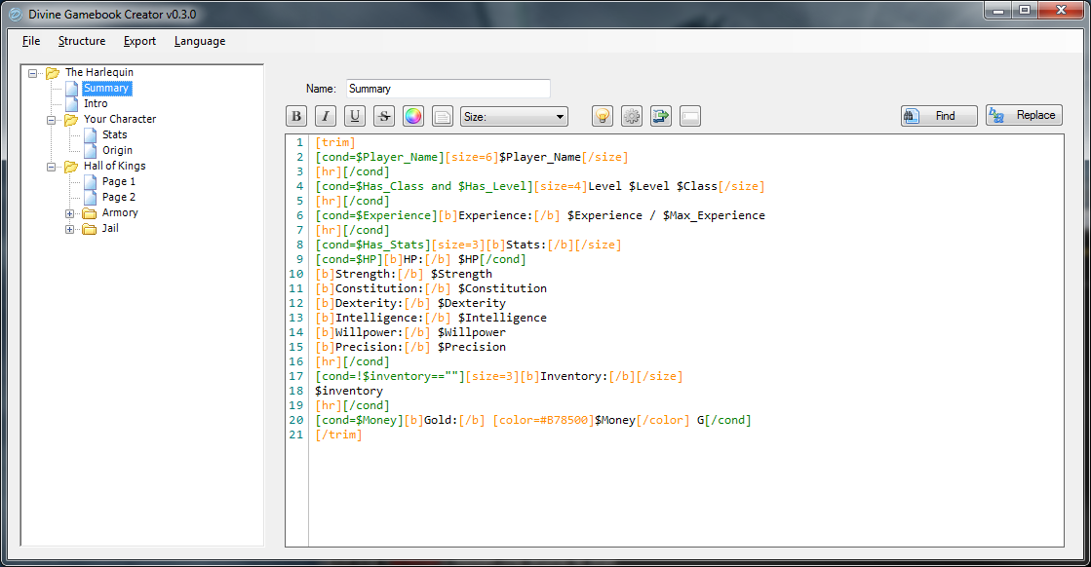Image resolution: width=1091 pixels, height=567 pixels.
Task: Expand the Armory folder
Action: coord(69,214)
